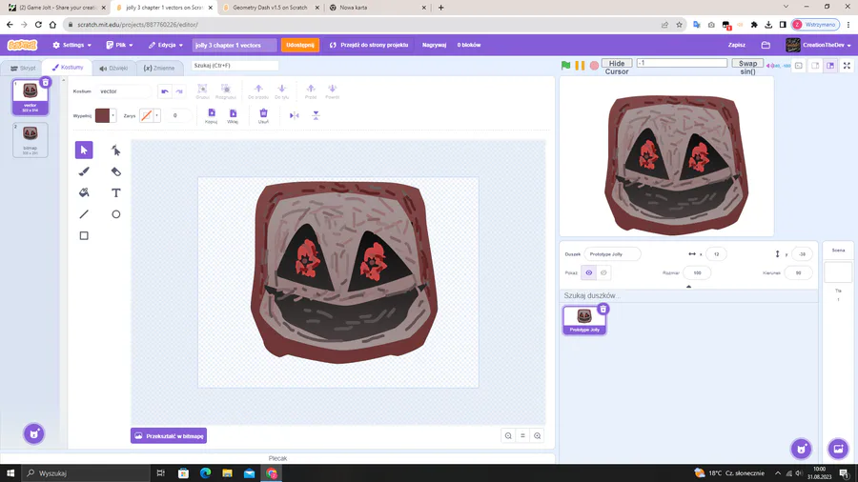Select the Eraser tool
This screenshot has height=482, width=858.
tap(116, 171)
